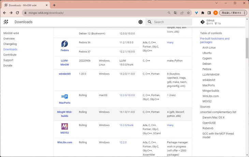This screenshot has width=249, height=157.
Task: Click the address bar URL
Action: point(96,13)
